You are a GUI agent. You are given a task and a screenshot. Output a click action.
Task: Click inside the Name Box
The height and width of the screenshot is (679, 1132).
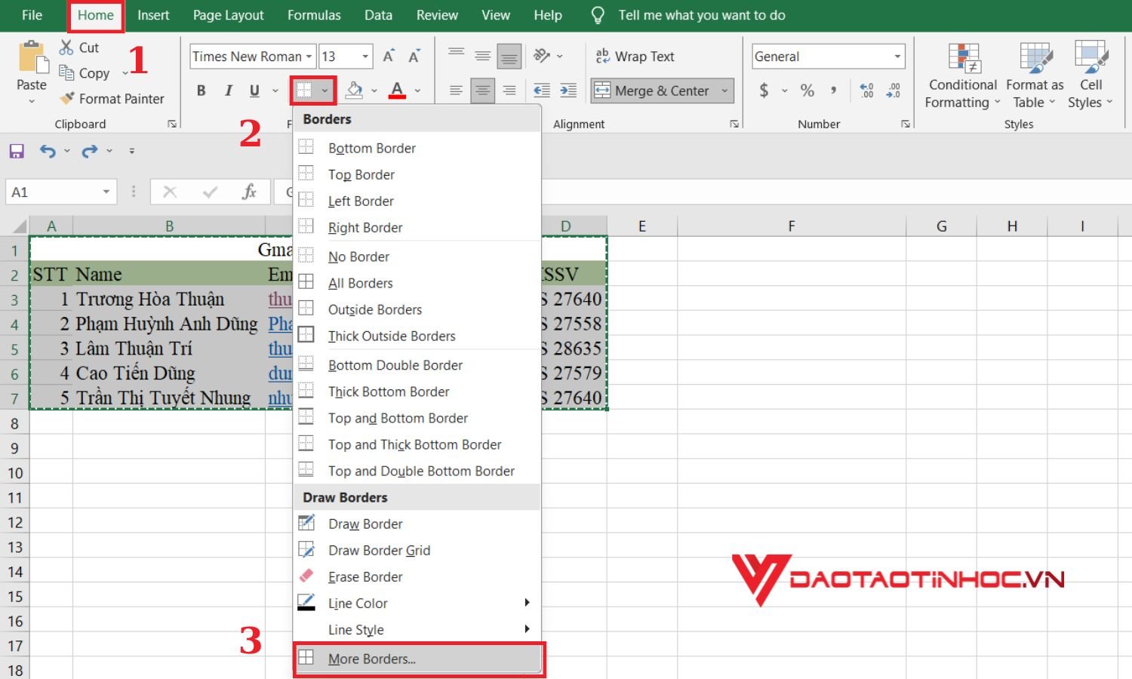pyautogui.click(x=53, y=192)
